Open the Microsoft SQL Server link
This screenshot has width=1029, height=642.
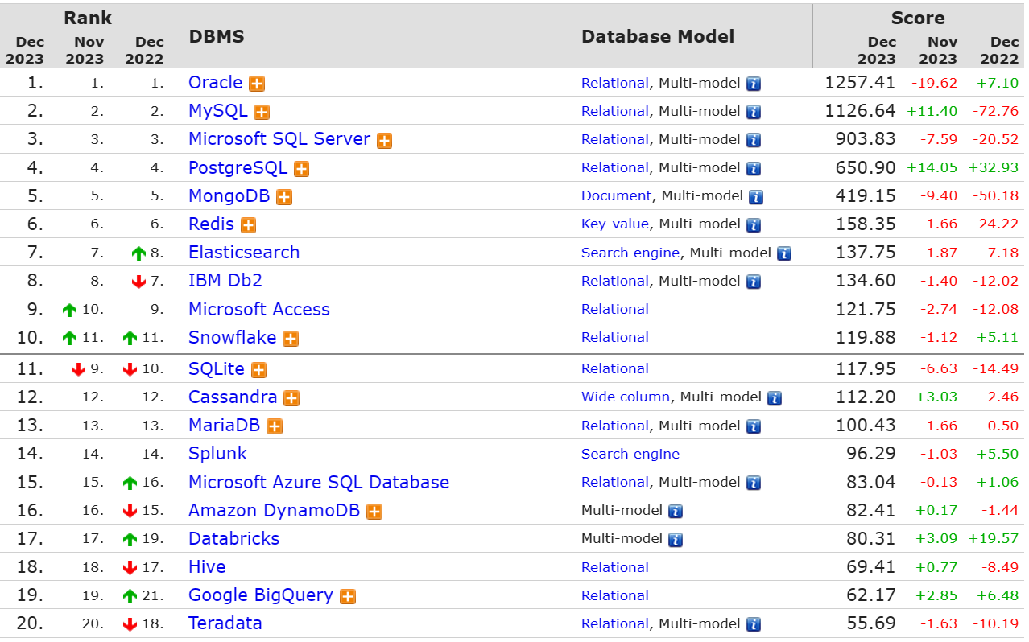click(279, 139)
